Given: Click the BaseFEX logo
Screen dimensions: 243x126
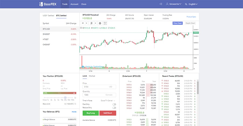Looking at the screenshot, I should pos(48,4).
